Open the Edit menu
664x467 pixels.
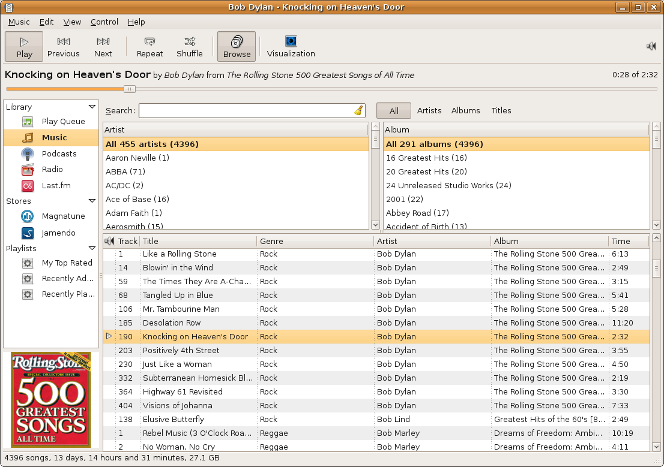(46, 22)
